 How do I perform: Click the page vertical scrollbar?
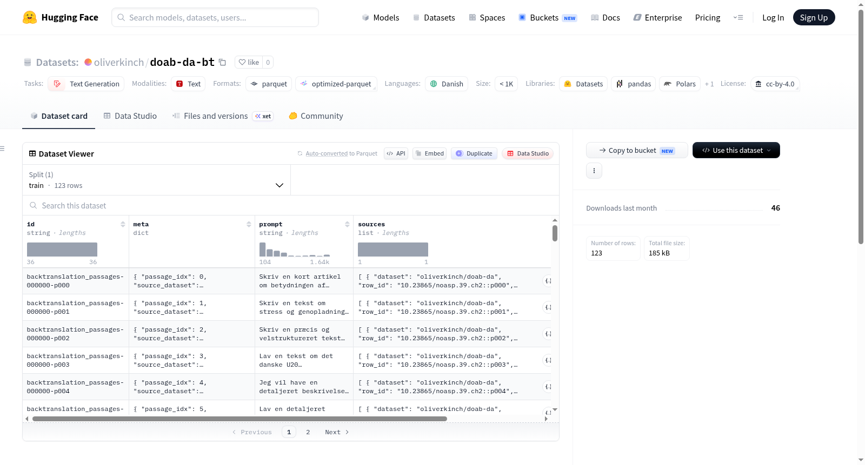click(861, 127)
